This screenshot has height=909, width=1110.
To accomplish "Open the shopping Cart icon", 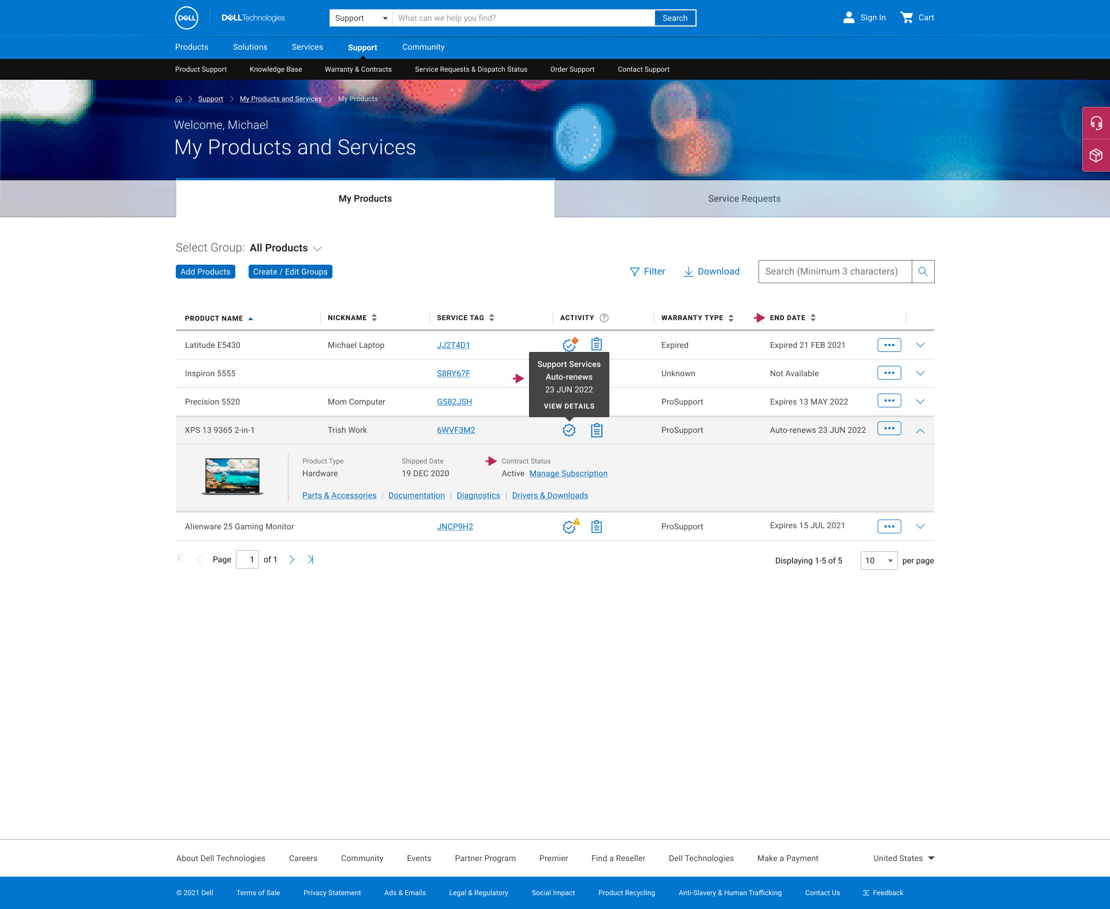I will pos(906,17).
